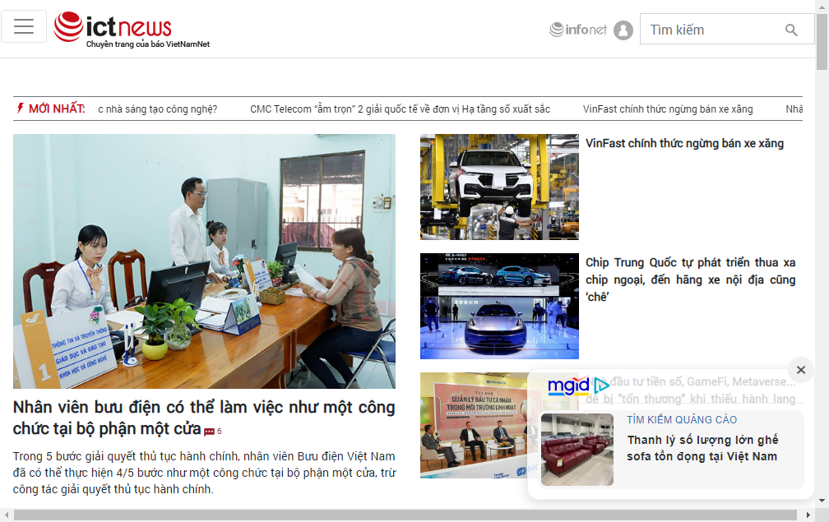
Task: Open ticker headline ending 'nhà sáng tạo công nghệ?'
Action: (158, 109)
